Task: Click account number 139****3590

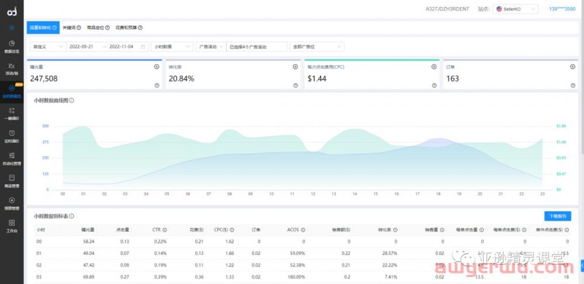Action: click(x=562, y=9)
